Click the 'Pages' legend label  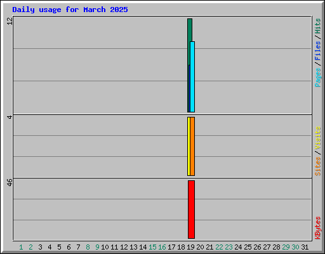317,77
